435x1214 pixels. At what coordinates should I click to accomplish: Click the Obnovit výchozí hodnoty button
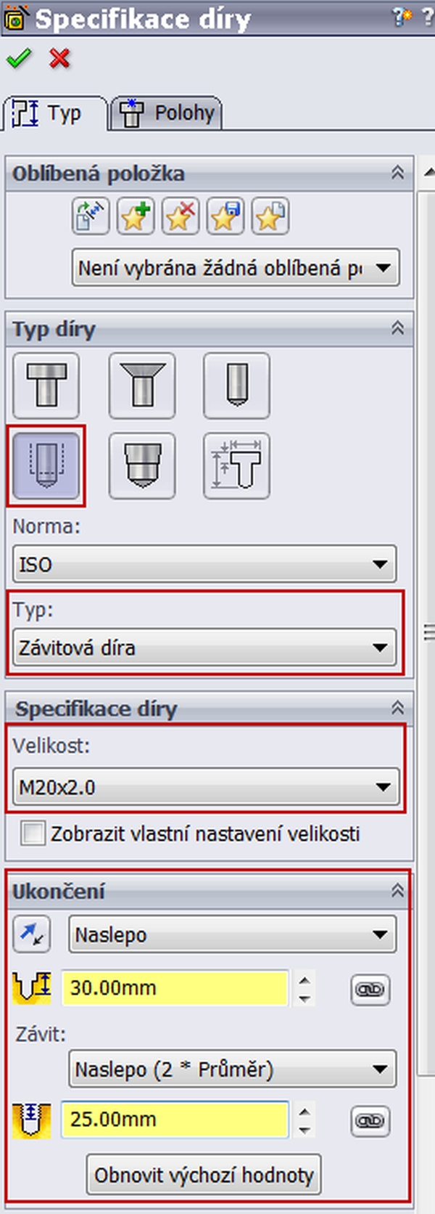point(204,1175)
